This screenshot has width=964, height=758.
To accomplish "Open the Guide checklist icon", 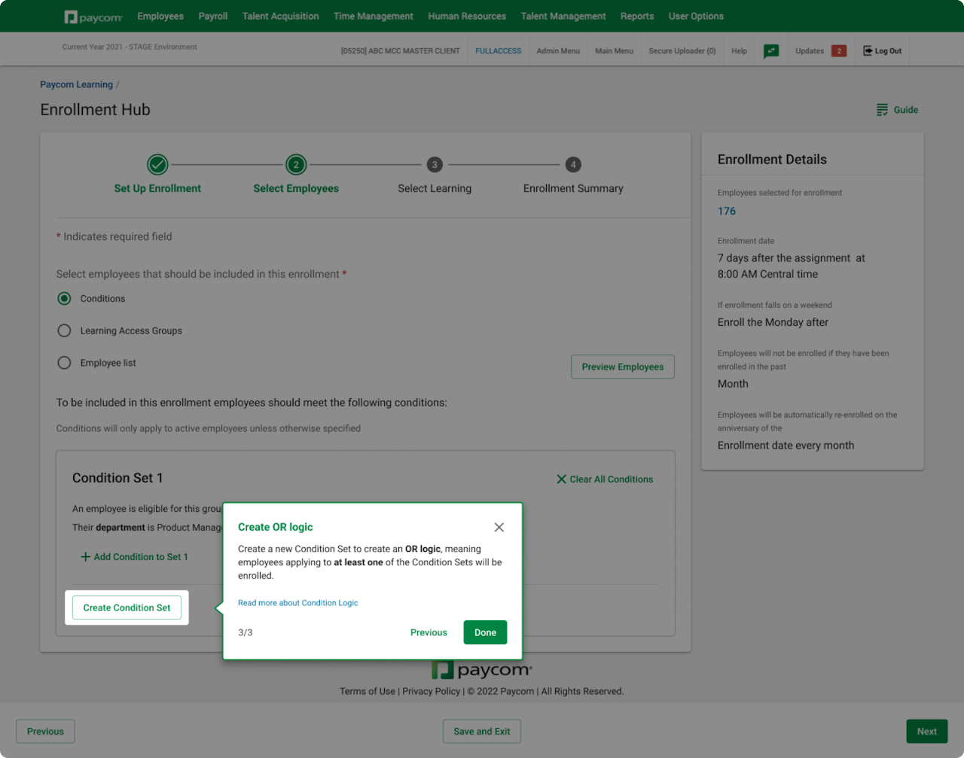I will pos(883,110).
